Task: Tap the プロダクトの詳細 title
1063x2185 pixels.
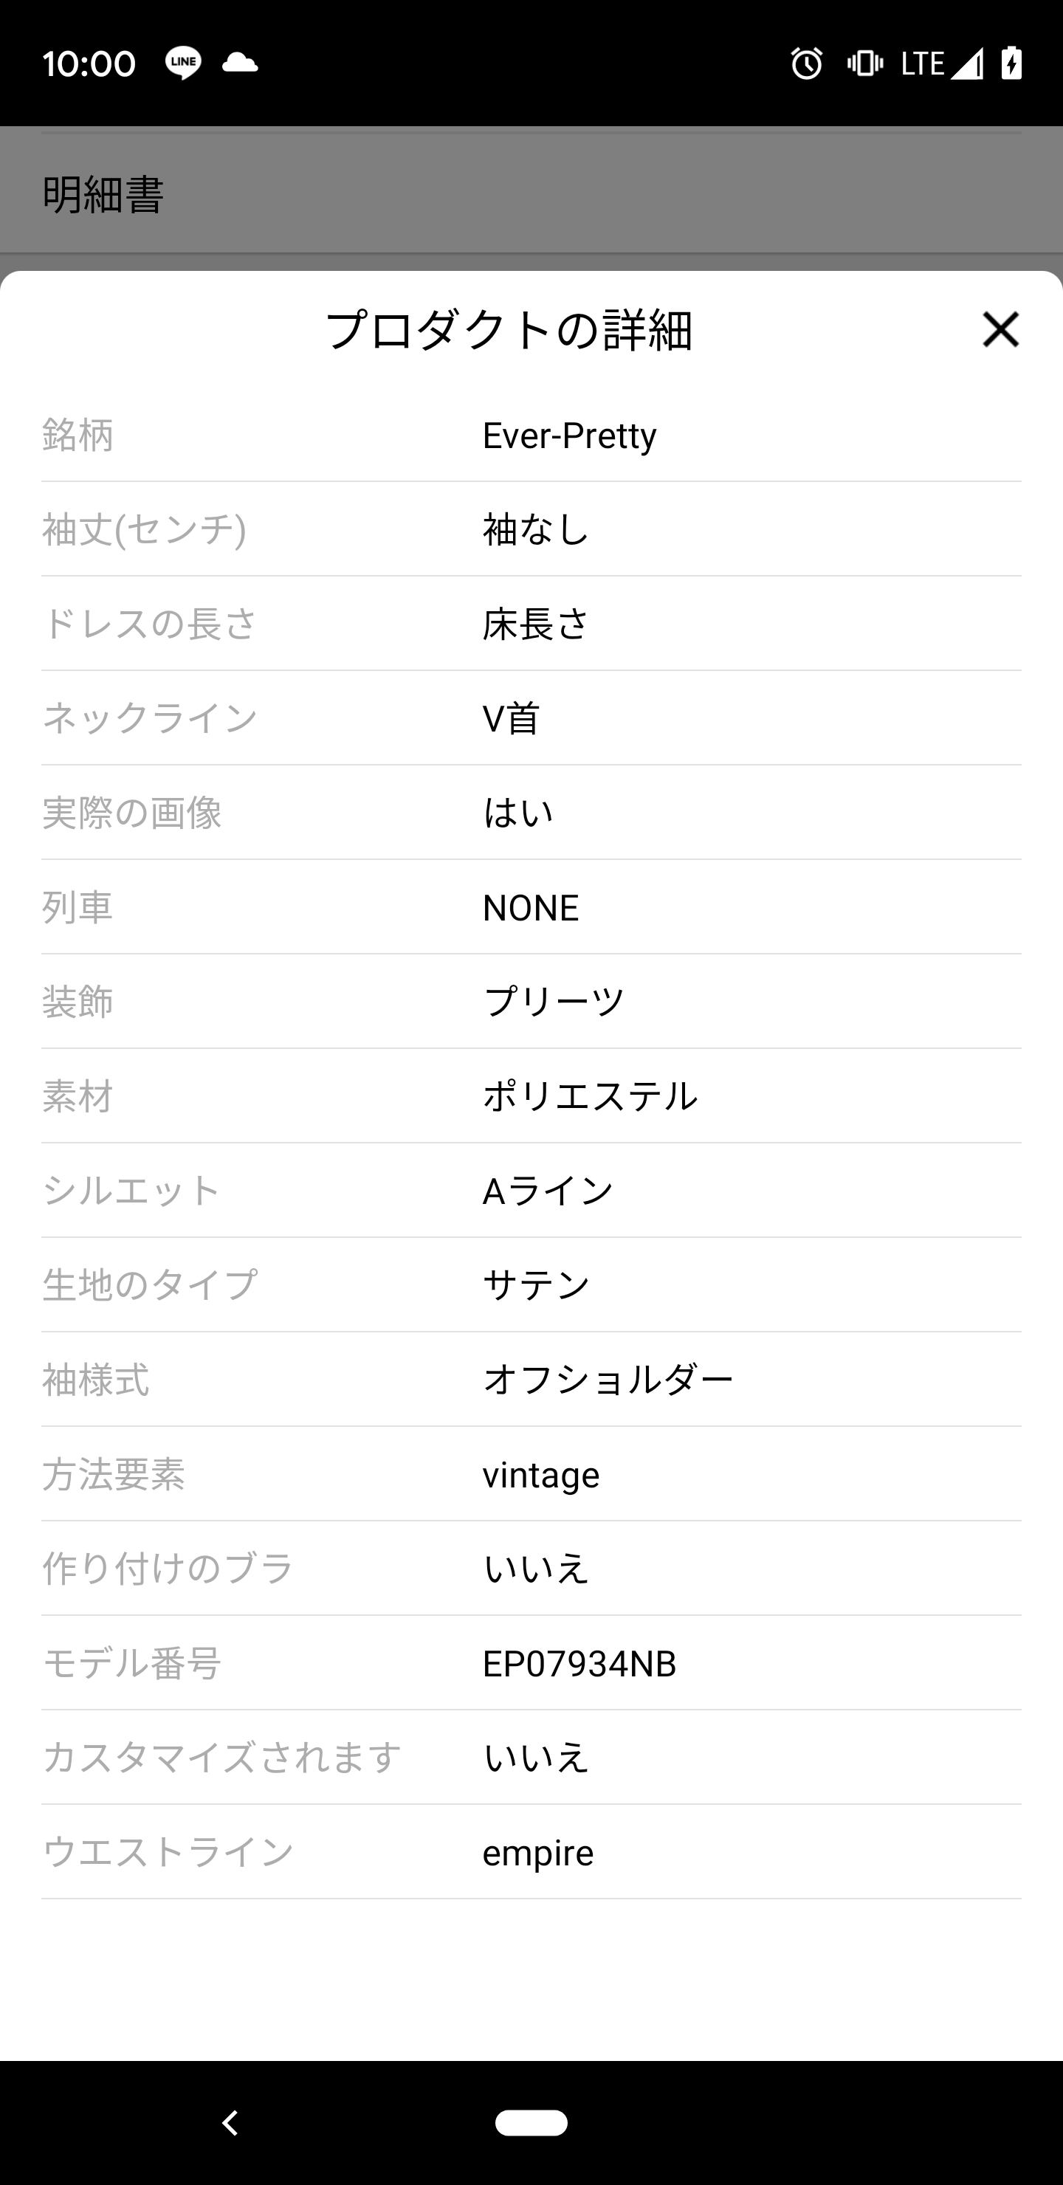Action: pyautogui.click(x=510, y=330)
